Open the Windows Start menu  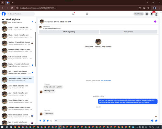coord(2,127)
